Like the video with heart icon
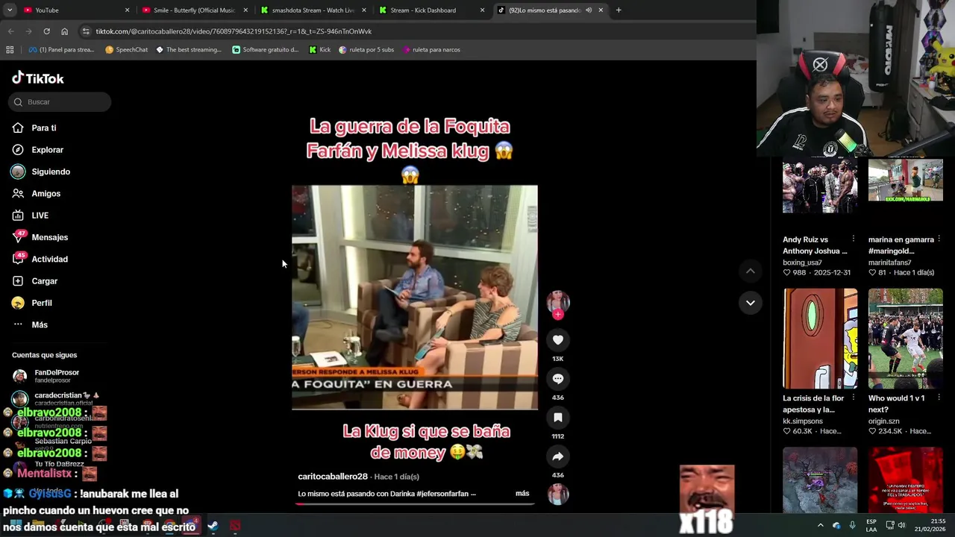This screenshot has height=537, width=955. point(557,340)
